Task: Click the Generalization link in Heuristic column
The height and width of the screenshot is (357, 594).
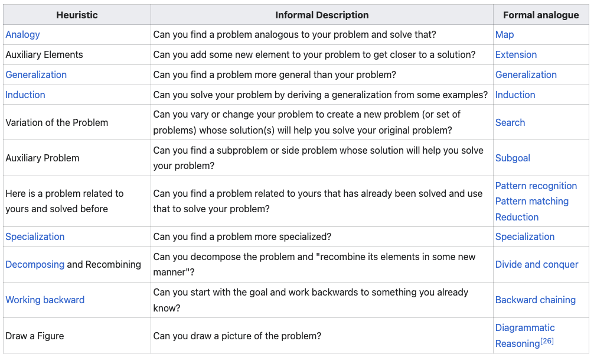Action: click(36, 74)
